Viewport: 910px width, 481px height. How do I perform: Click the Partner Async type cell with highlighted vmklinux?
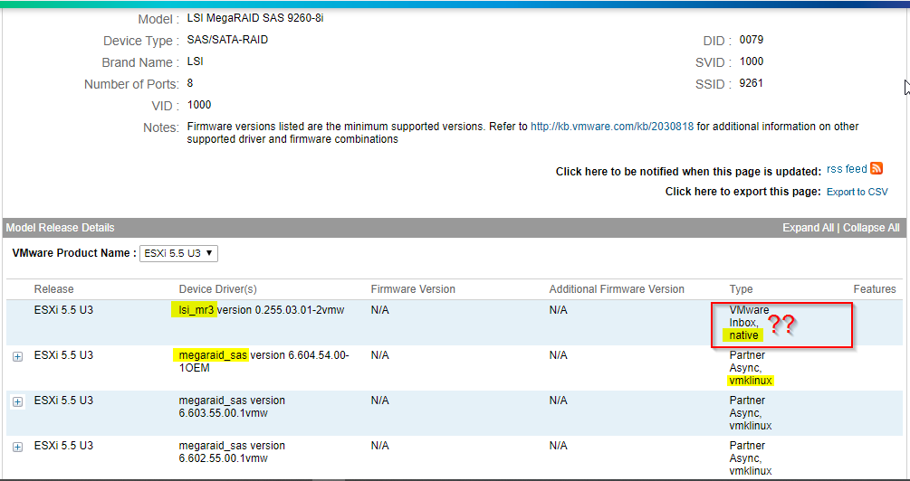751,368
